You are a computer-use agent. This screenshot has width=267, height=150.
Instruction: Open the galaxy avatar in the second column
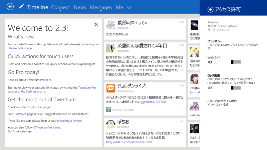coord(194,25)
